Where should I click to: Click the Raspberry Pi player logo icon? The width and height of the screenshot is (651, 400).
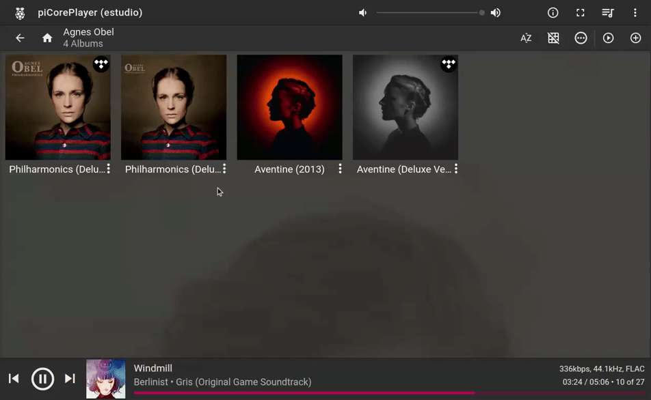click(20, 13)
